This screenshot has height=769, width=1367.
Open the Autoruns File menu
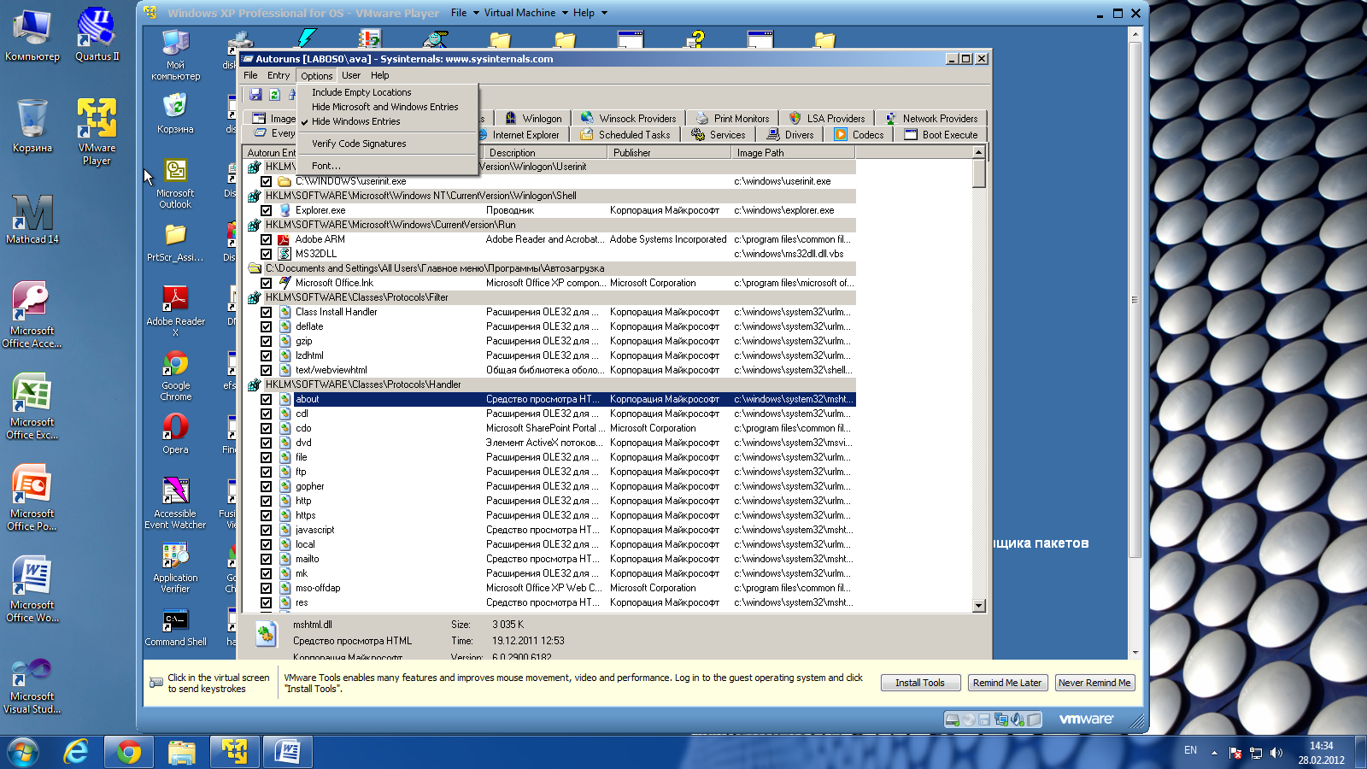250,75
